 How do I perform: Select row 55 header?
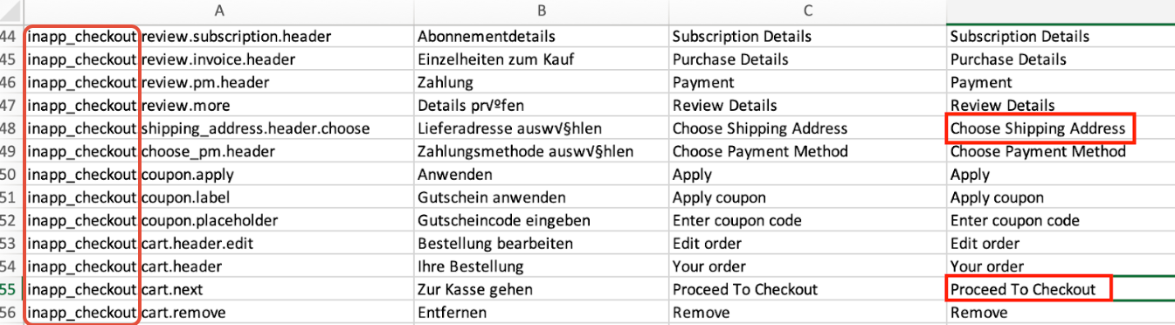coord(11,289)
